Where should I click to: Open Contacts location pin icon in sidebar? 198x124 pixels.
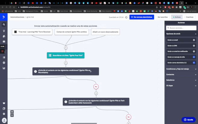click(4, 31)
